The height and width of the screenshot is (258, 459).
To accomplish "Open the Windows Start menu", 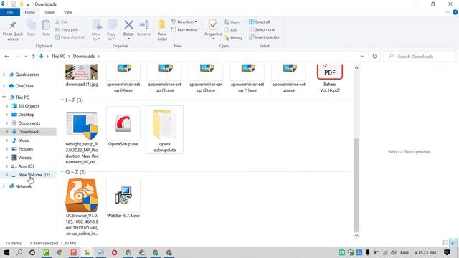I will pyautogui.click(x=6, y=252).
